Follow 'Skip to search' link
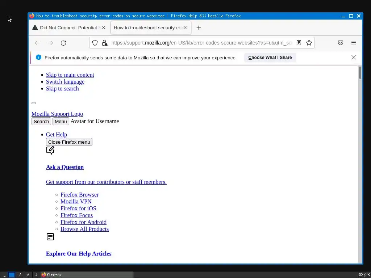This screenshot has width=371, height=278. click(x=62, y=88)
